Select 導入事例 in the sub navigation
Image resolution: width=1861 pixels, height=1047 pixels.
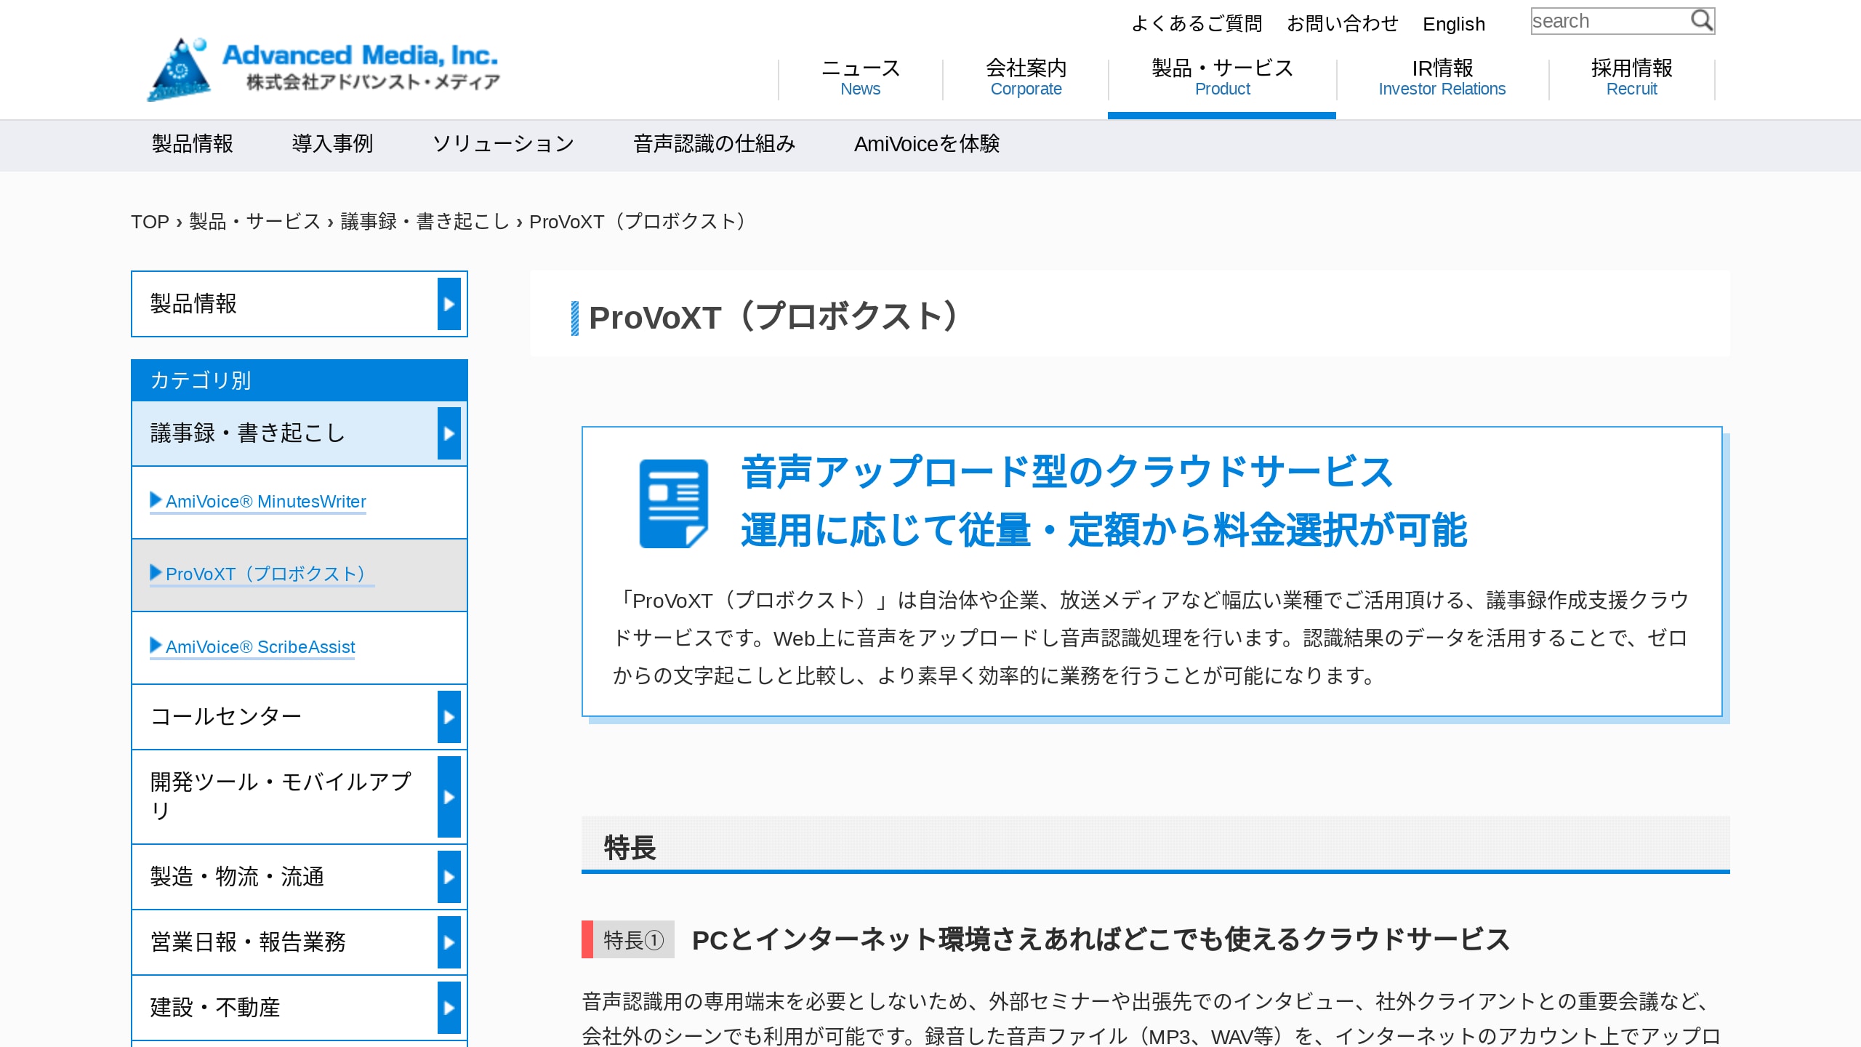(x=333, y=144)
